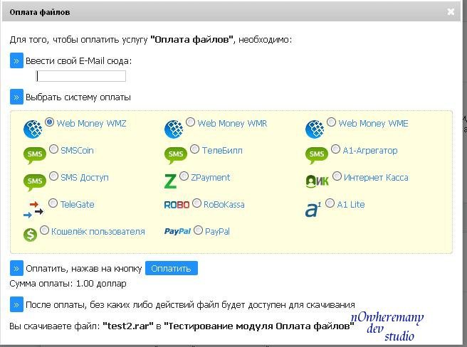This screenshot has width=467, height=347.
Task: Click the PayPal logo image
Action: tap(177, 231)
